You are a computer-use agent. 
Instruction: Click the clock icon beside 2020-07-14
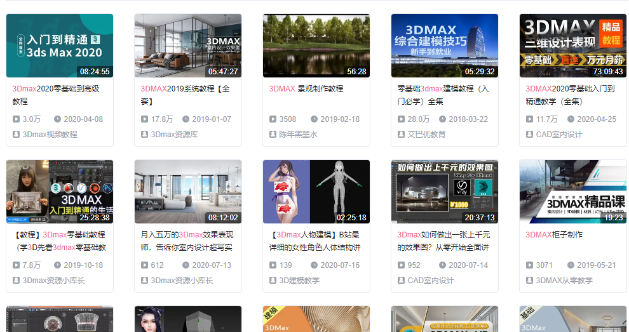(442, 265)
